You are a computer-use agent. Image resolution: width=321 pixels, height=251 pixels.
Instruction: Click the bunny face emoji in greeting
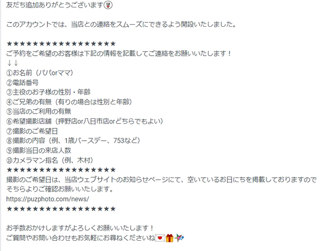pos(108,5)
